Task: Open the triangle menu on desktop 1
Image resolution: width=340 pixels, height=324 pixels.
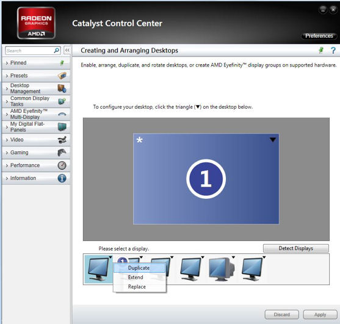Action: point(273,140)
